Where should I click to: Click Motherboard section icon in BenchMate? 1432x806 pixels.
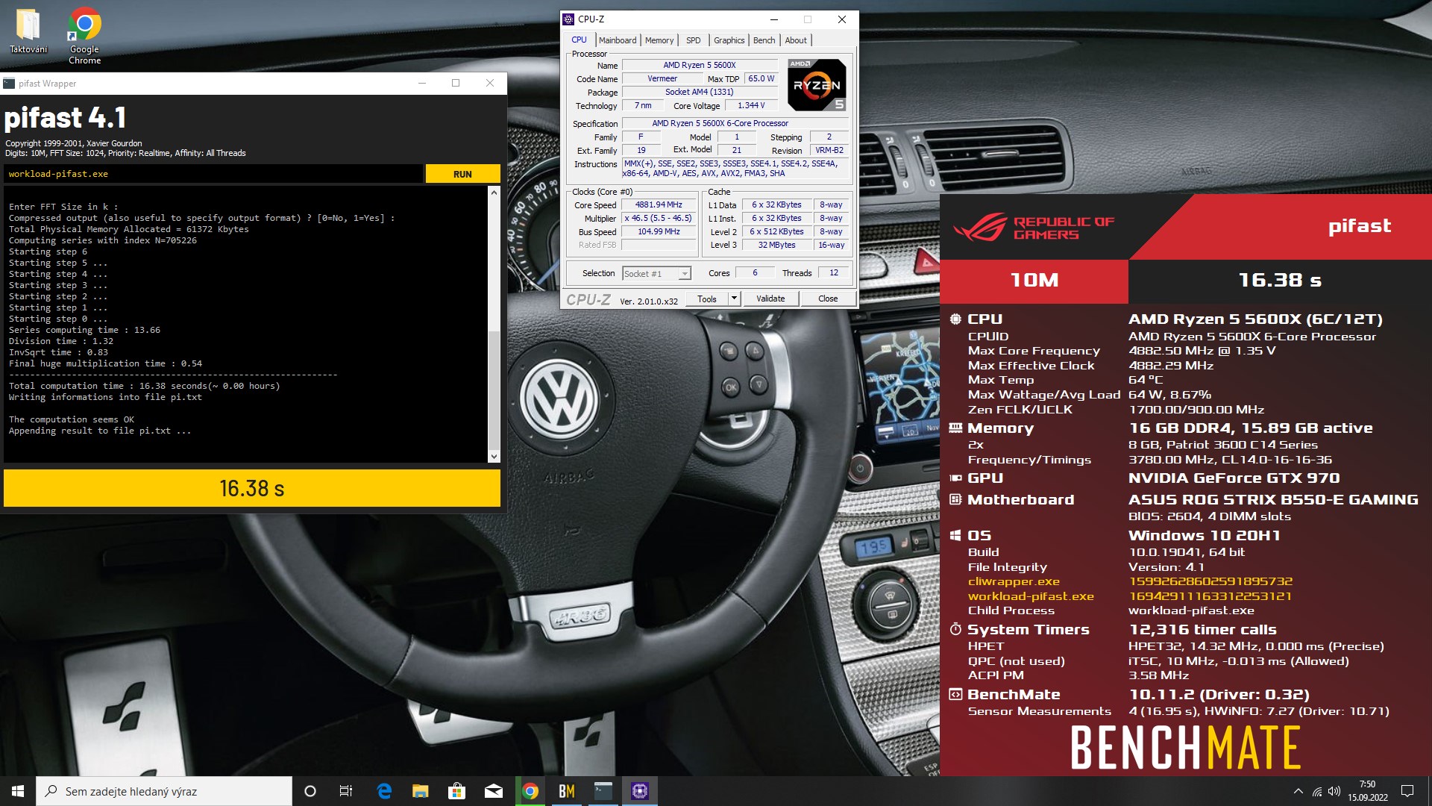[x=955, y=499]
